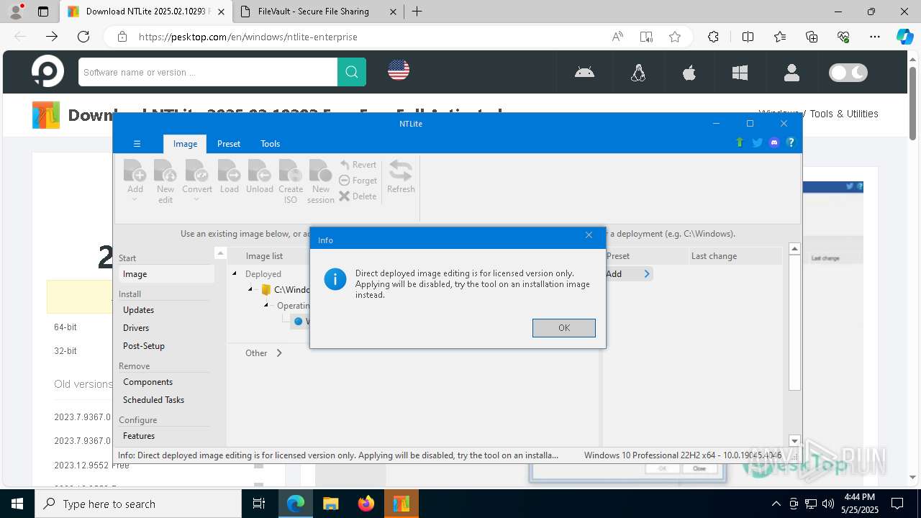The image size is (921, 518).
Task: Click the Linux penguin category icon
Action: point(638,72)
